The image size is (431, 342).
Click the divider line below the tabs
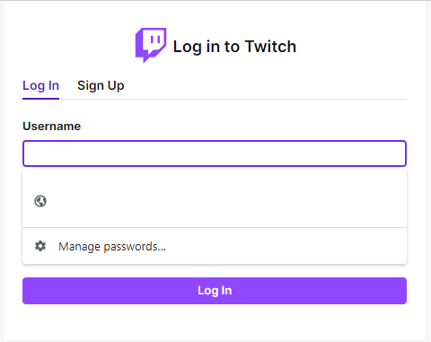(x=233, y=99)
